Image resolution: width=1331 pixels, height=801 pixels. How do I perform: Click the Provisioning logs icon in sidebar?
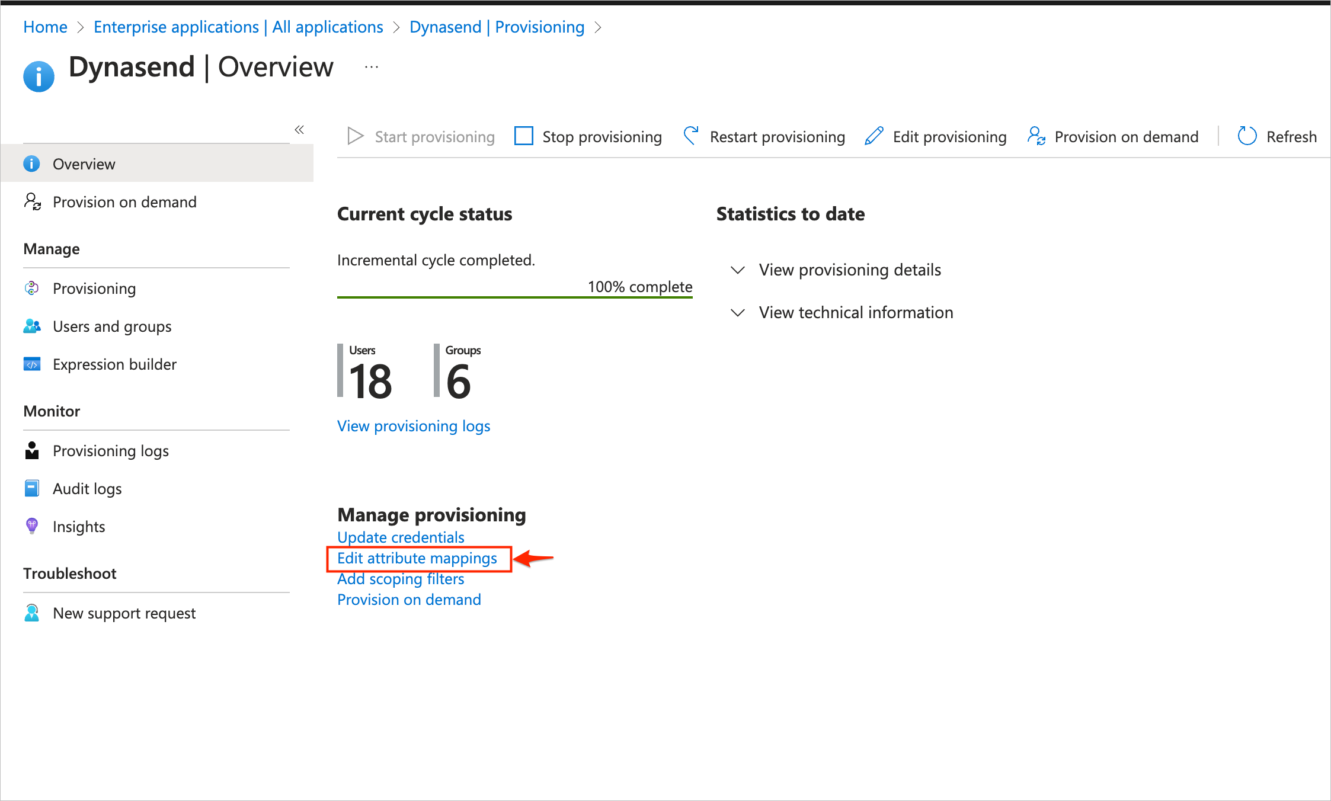click(x=32, y=451)
